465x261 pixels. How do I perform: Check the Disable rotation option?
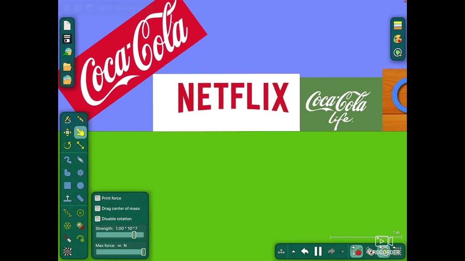97,219
